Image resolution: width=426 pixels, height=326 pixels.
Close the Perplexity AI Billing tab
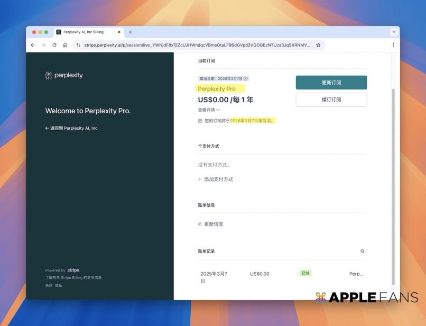point(119,32)
